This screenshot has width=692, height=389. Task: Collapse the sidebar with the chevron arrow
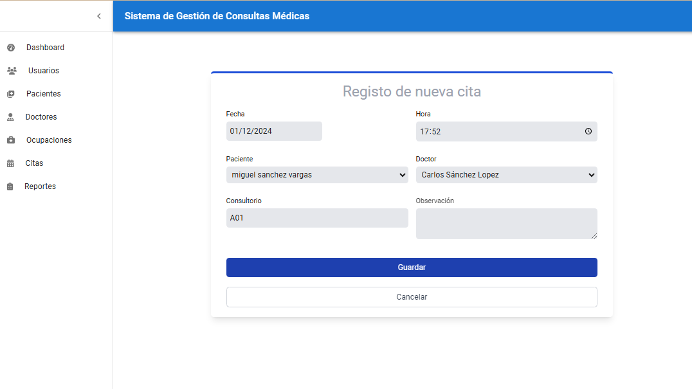pyautogui.click(x=99, y=16)
